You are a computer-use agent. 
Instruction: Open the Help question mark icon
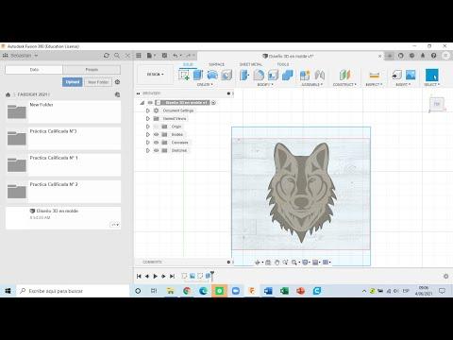(433, 56)
